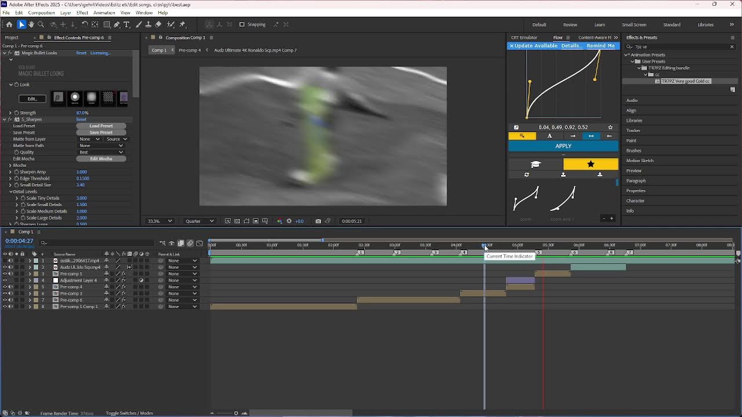Switch to the Project panel tab
742x417 pixels.
tap(12, 38)
